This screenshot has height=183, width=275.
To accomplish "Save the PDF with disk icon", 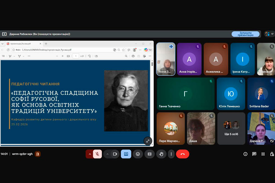I will [x=139, y=56].
